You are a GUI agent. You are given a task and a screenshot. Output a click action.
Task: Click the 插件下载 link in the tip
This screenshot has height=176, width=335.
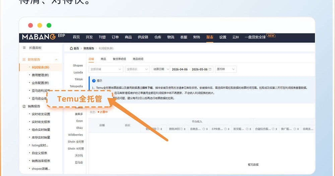[x=148, y=88]
